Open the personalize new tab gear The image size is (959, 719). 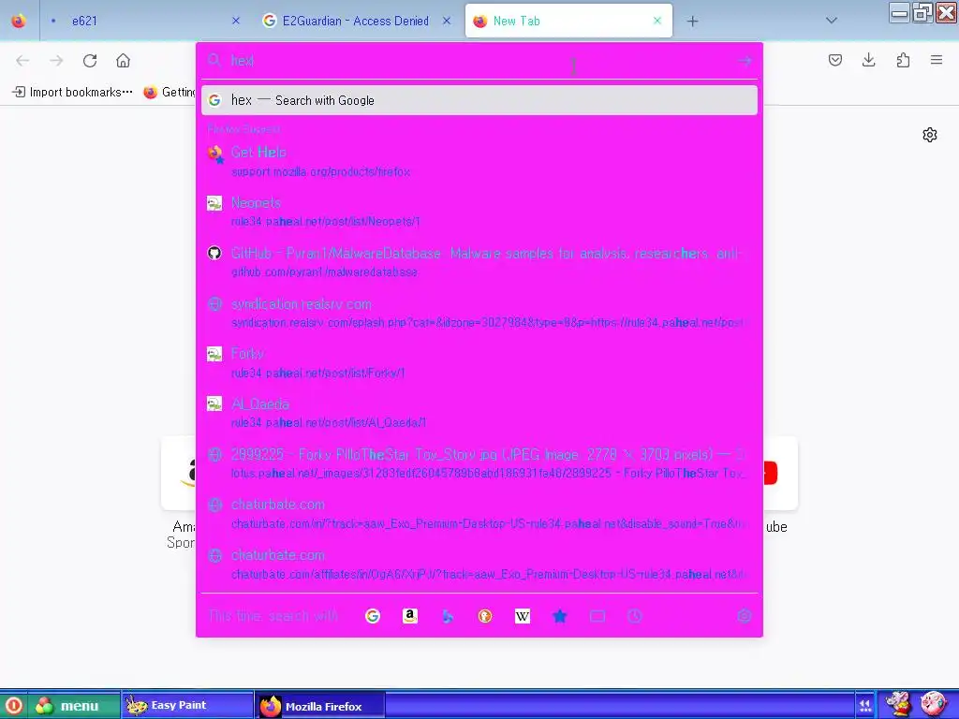click(x=930, y=135)
